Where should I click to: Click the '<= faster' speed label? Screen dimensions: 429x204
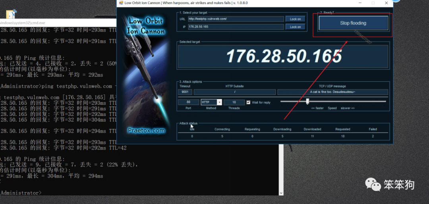tap(317, 108)
